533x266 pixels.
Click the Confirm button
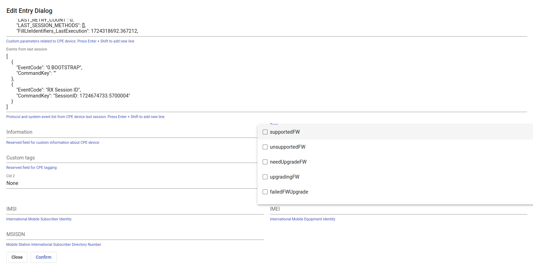point(44,257)
